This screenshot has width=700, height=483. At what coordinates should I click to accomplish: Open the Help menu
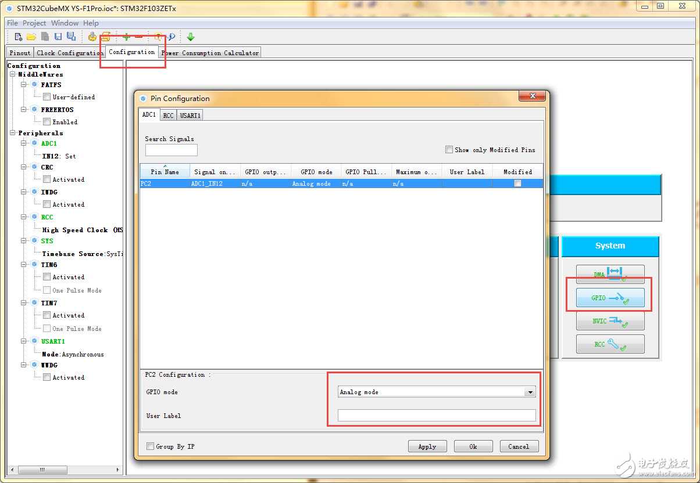91,23
